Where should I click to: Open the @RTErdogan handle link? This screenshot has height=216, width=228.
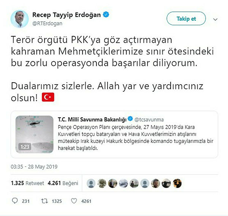point(47,24)
